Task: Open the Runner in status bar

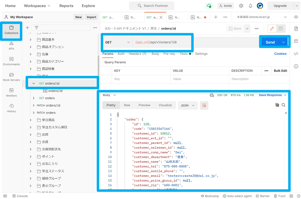Action: click(x=263, y=196)
